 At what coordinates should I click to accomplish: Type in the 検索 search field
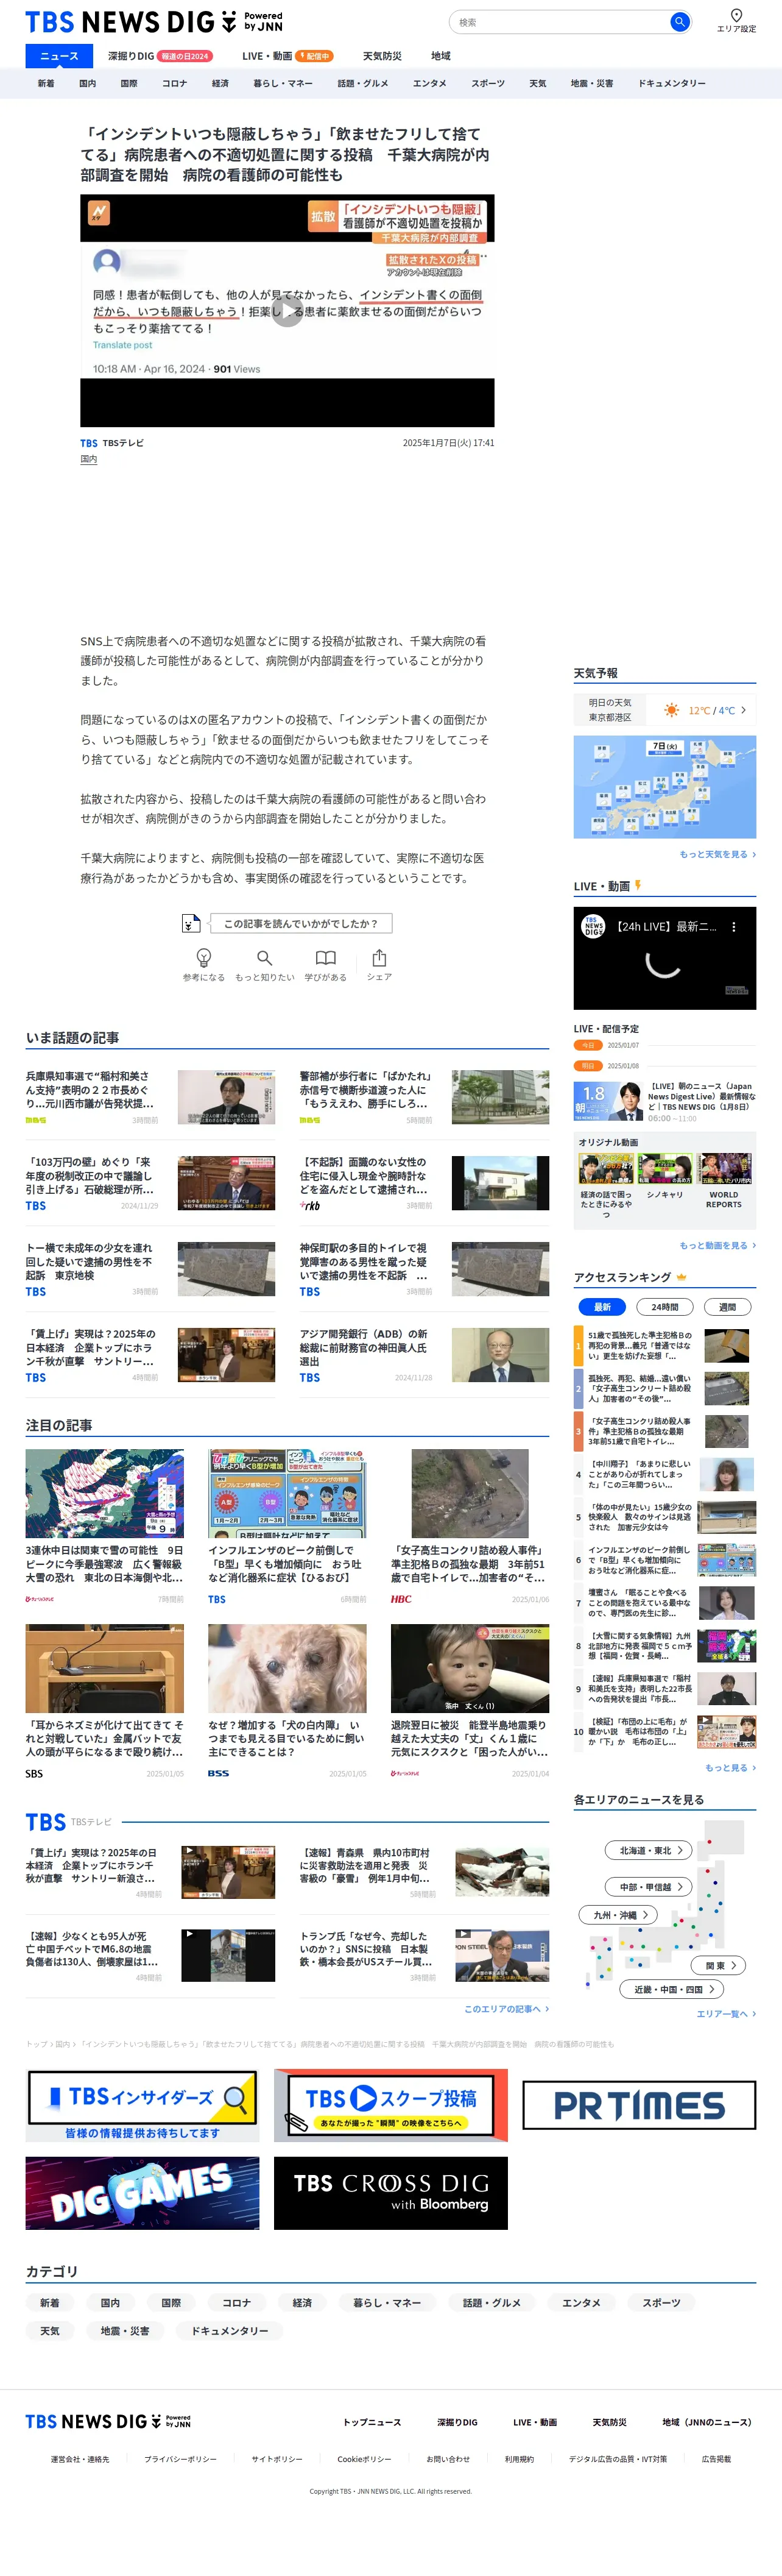pos(560,22)
